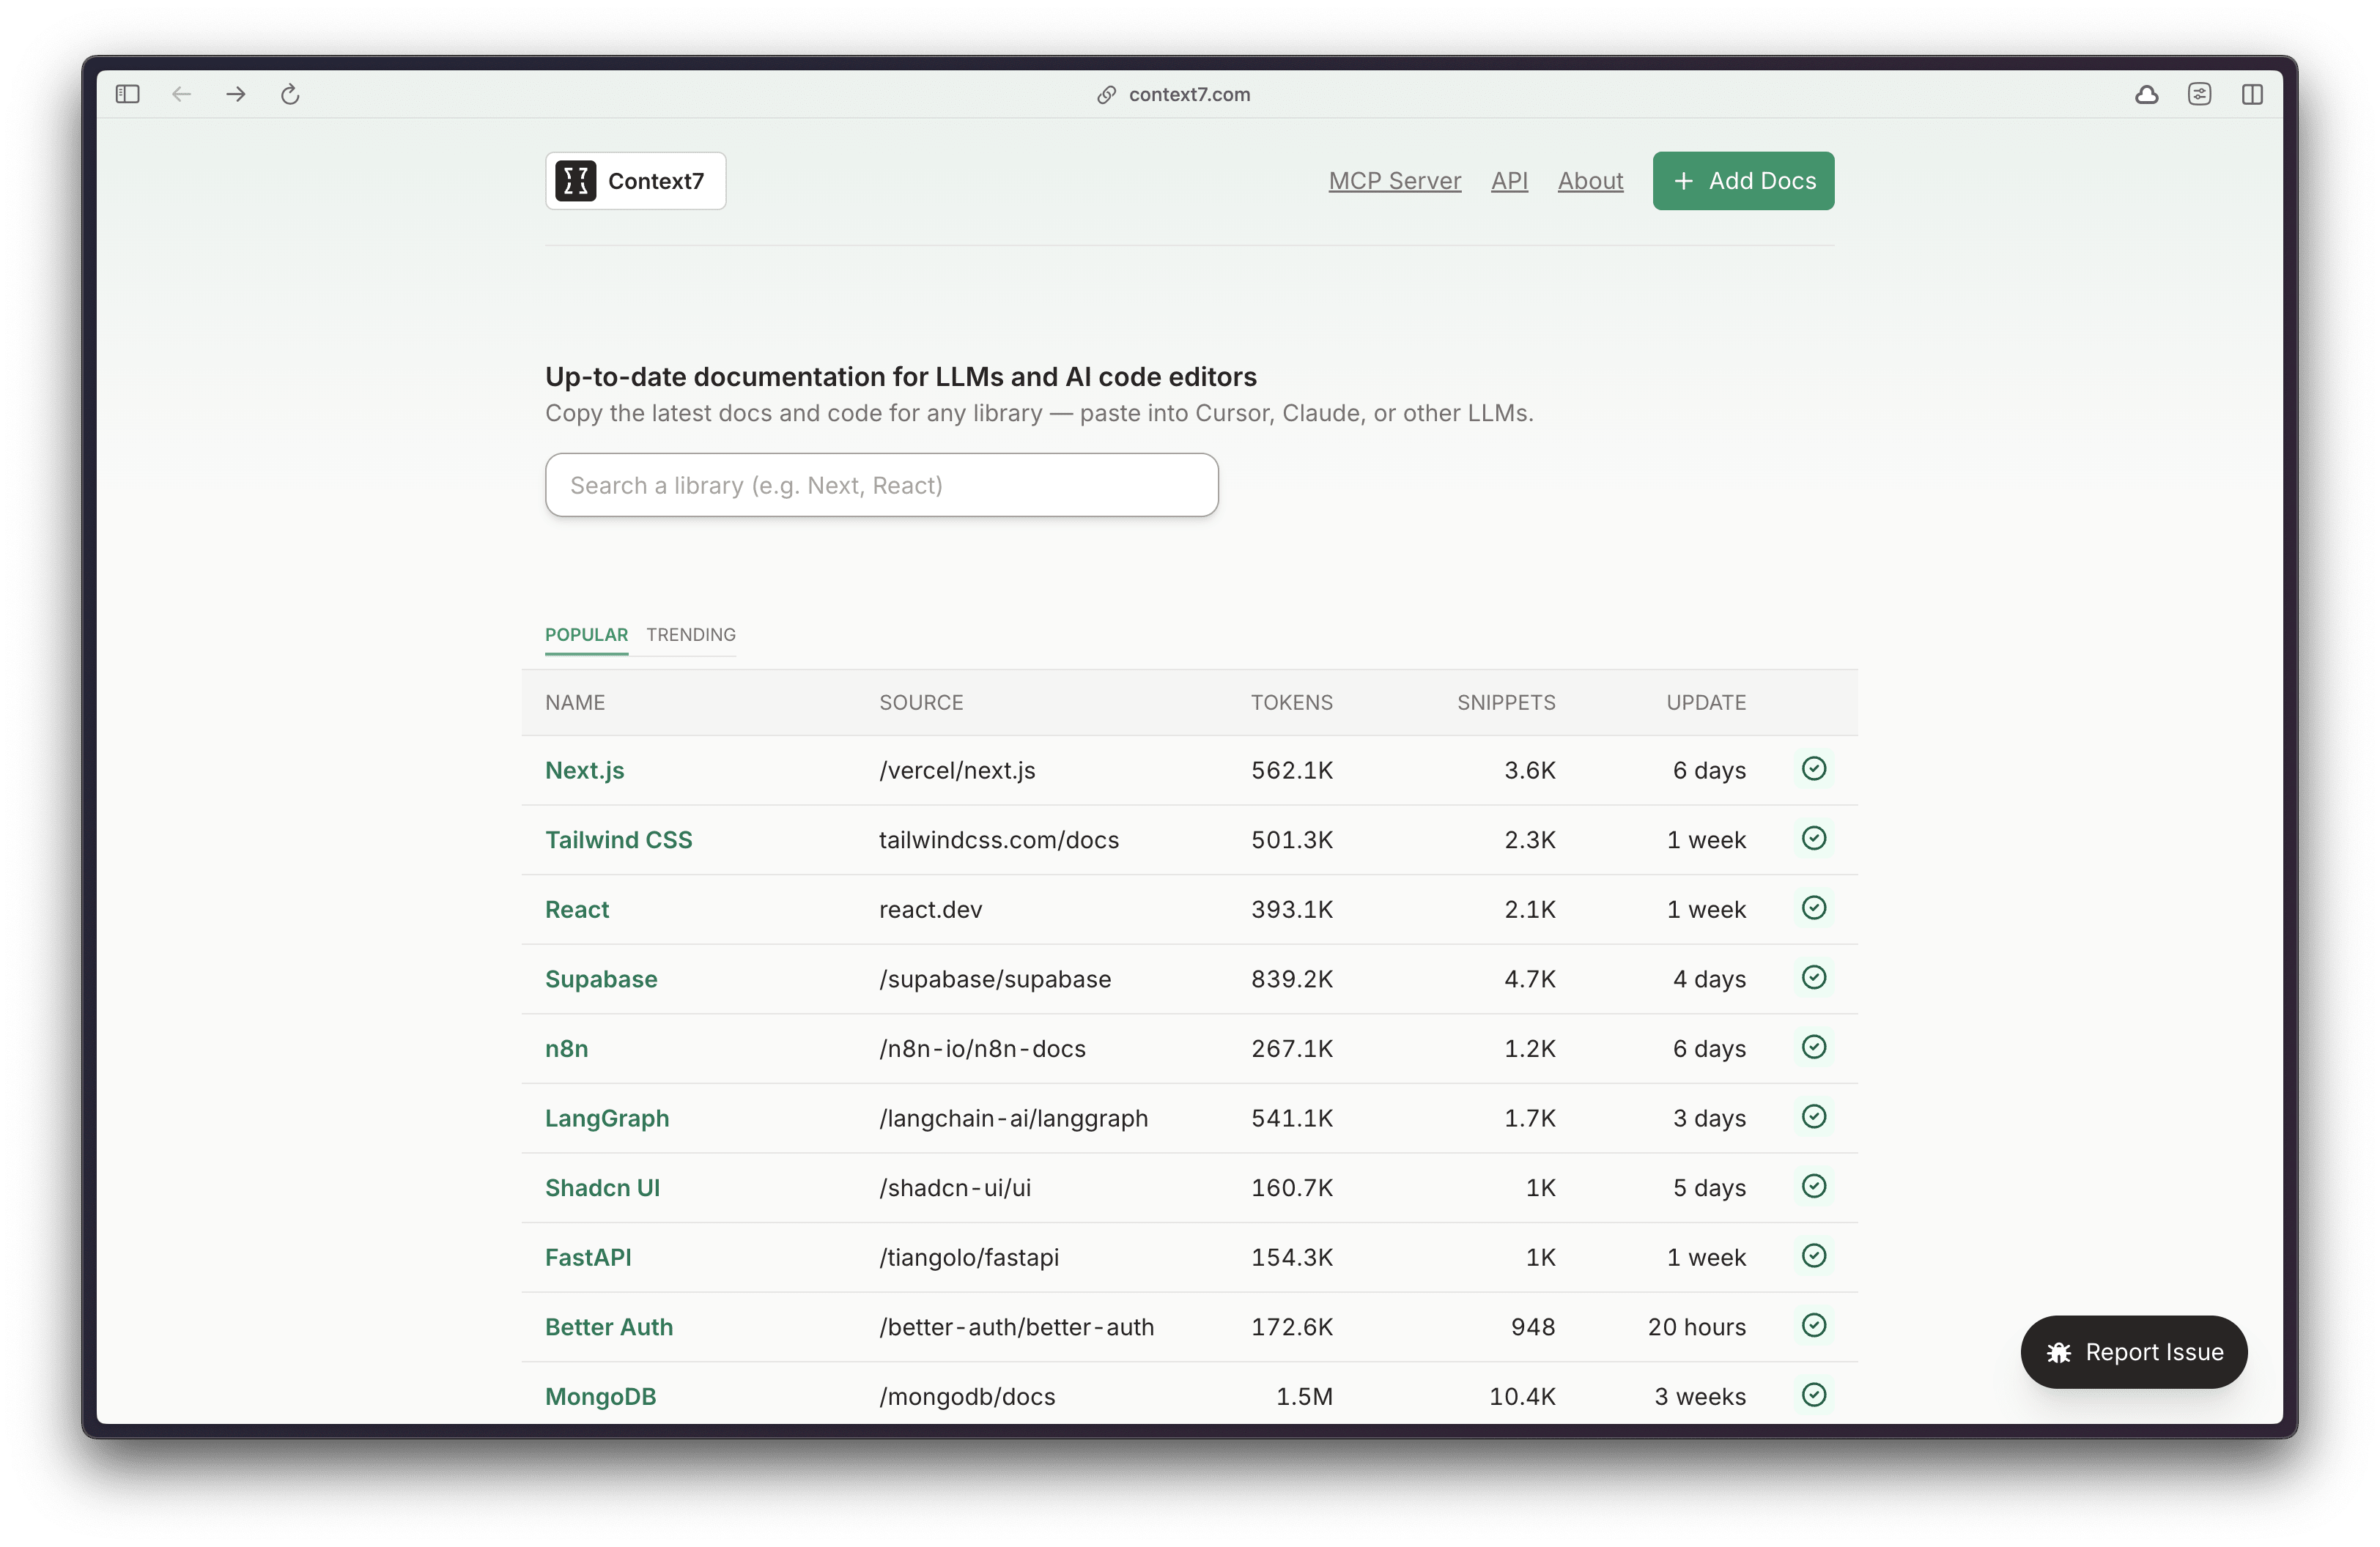Click the /langchain-ai/langgraph source cell
The image size is (2380, 1547).
1013,1118
